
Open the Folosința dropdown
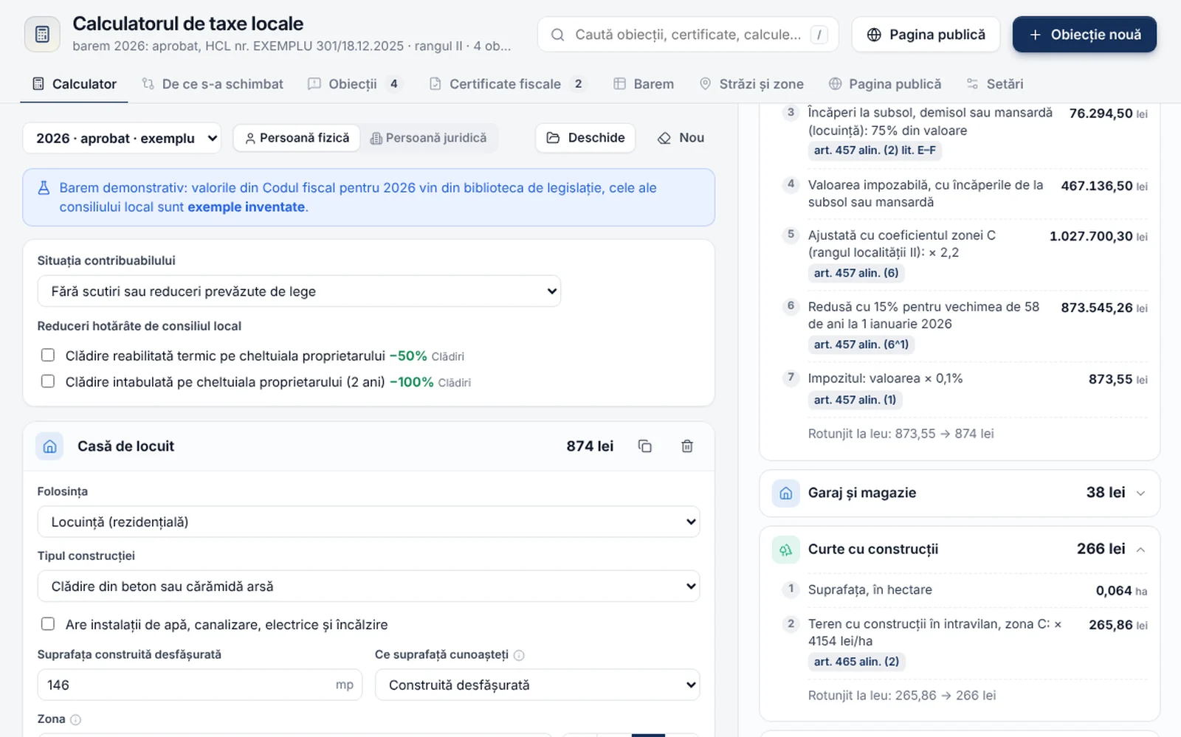(x=368, y=522)
